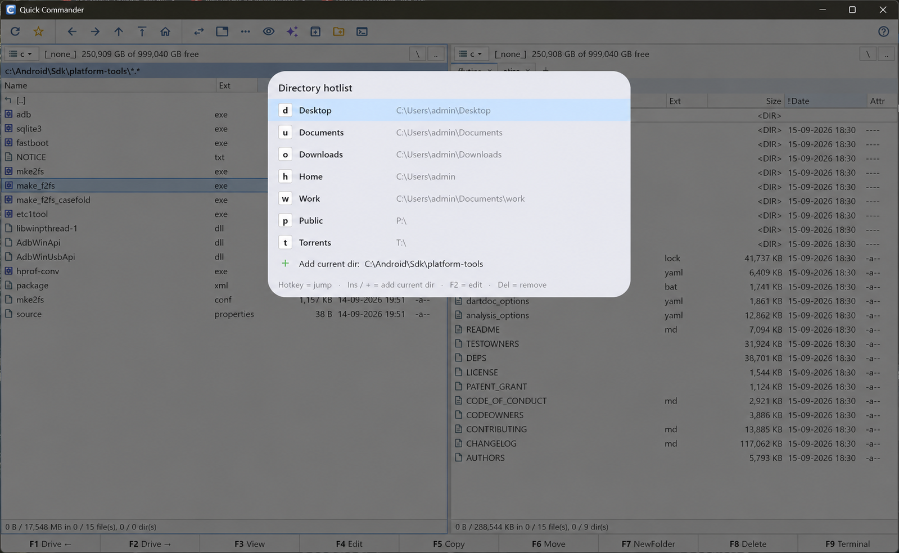The height and width of the screenshot is (553, 899).
Task: Go forward with the right arrow icon
Action: (x=95, y=31)
